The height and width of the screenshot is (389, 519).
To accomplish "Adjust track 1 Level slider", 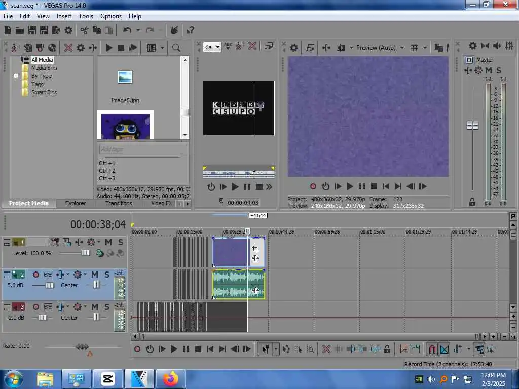I will pos(85,253).
